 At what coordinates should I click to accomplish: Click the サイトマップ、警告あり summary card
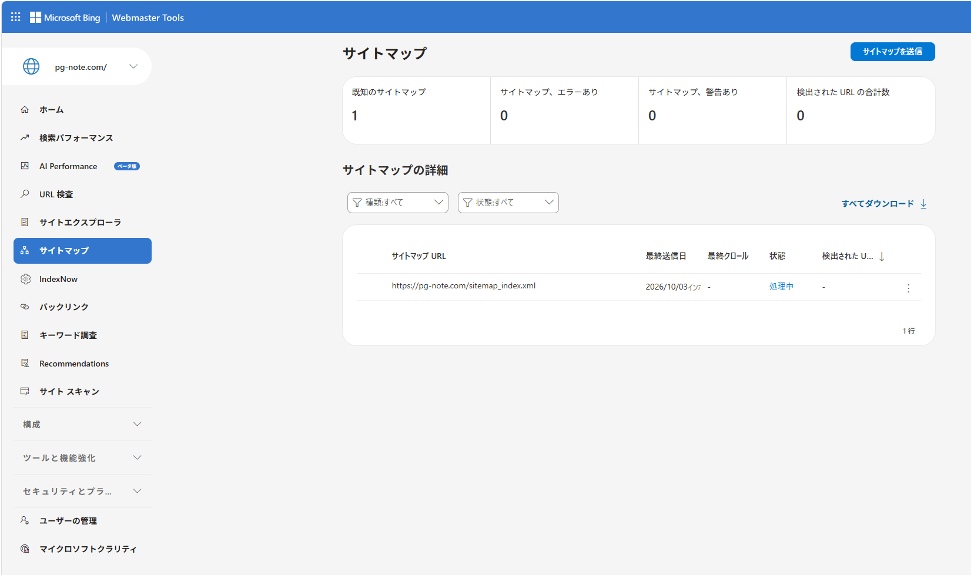pos(712,110)
